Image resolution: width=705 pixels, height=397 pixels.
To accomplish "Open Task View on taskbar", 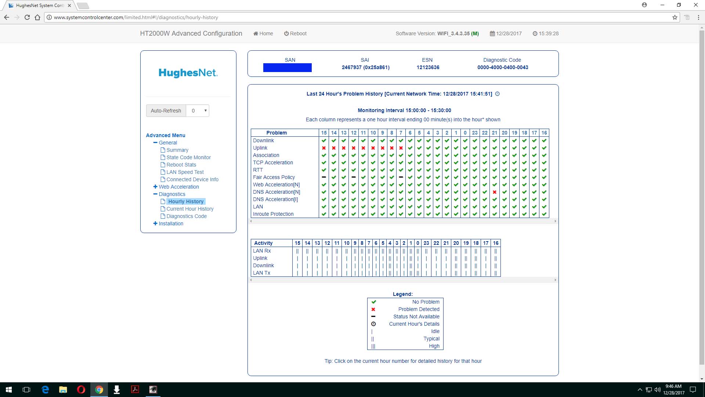I will (x=26, y=390).
